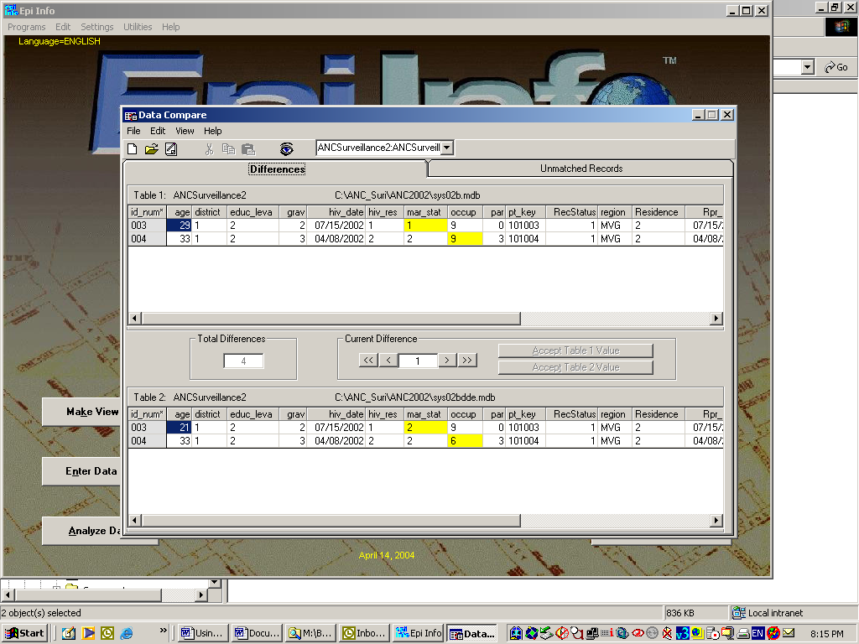This screenshot has width=859, height=644.
Task: Click the Total Differences value field
Action: pos(243,361)
